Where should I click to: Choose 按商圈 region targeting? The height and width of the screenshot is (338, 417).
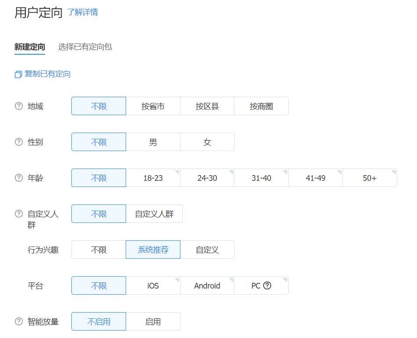(262, 106)
